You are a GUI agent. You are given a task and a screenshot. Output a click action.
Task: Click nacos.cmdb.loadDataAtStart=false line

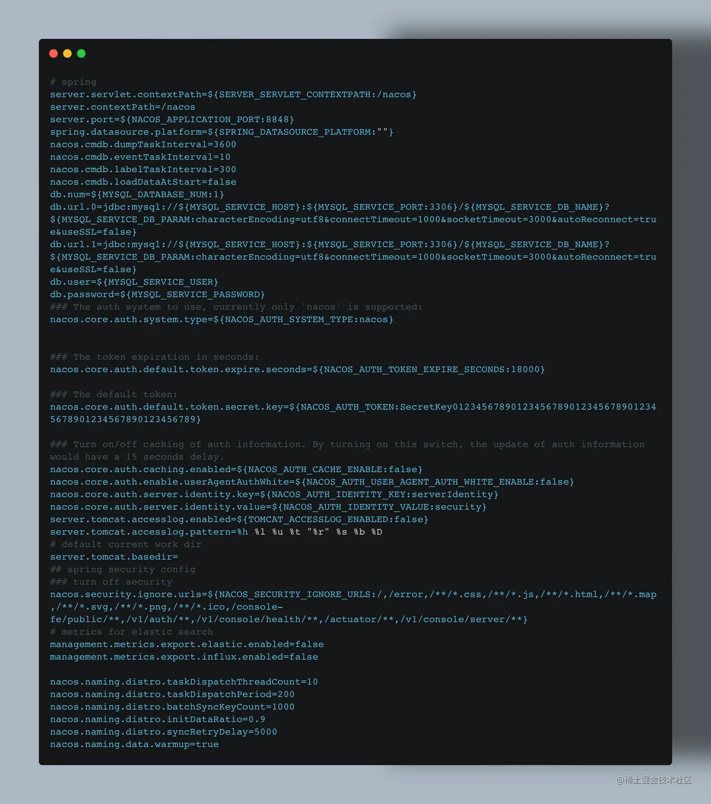click(x=143, y=182)
